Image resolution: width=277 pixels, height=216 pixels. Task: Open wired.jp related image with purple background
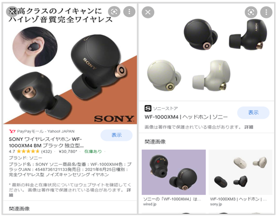tap(174, 172)
